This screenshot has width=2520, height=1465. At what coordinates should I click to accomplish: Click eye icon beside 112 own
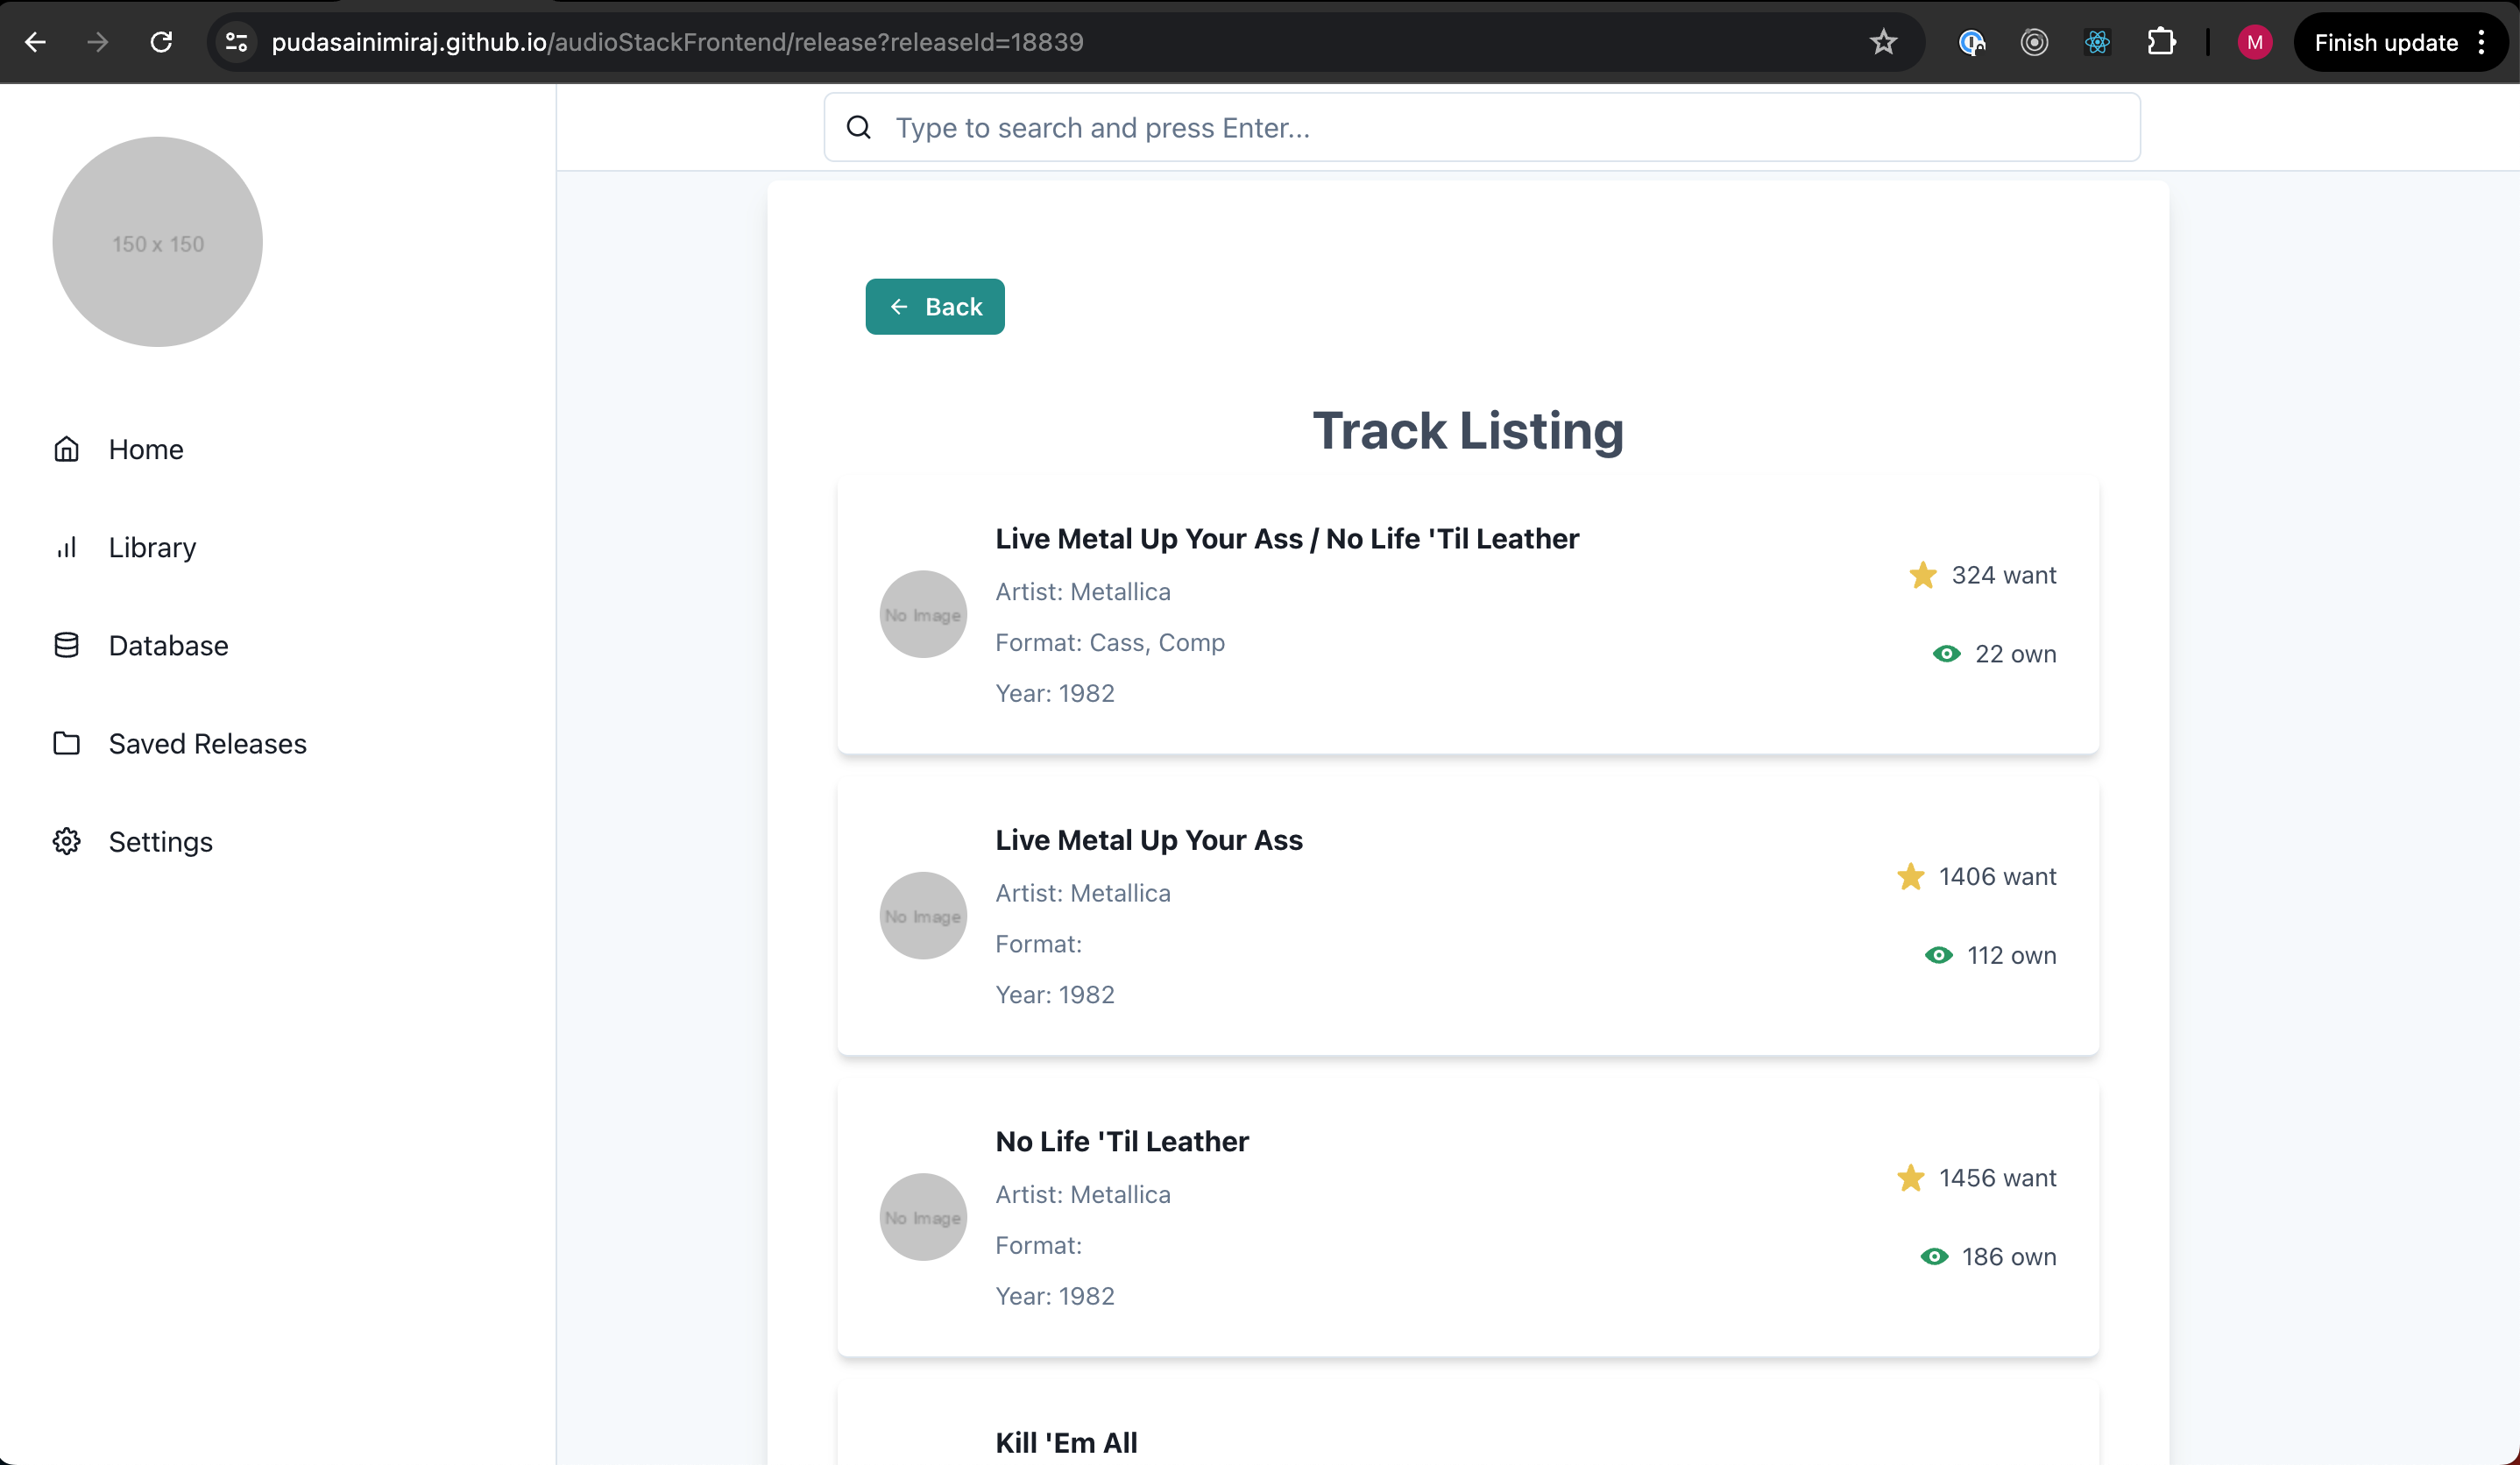coord(1938,955)
